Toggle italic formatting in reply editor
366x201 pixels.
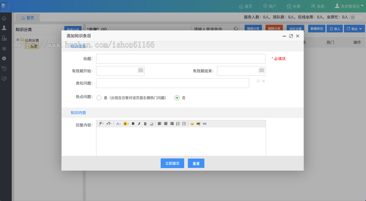[139, 124]
